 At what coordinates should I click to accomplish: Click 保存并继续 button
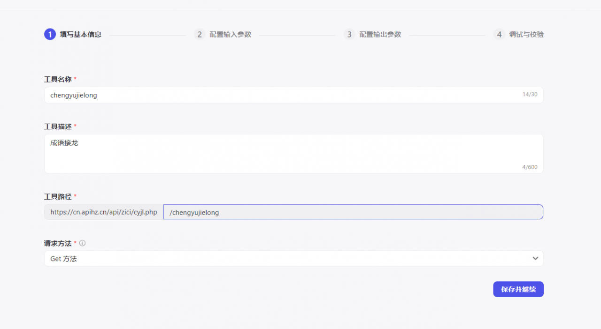(518, 289)
